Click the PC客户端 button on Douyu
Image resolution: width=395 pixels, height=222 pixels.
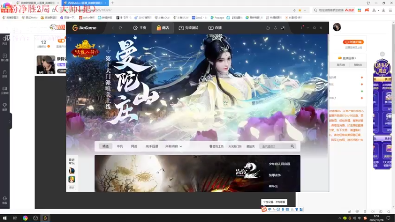pos(353,42)
